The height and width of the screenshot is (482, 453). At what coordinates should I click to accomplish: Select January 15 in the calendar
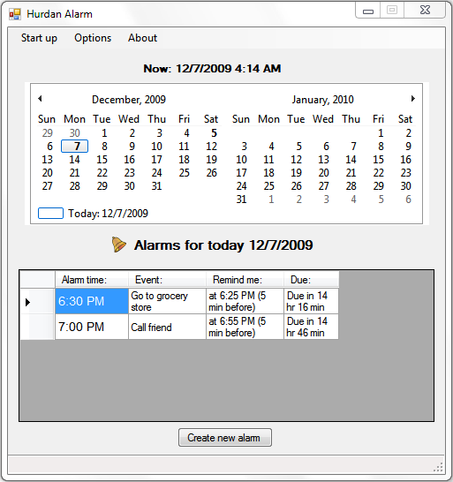pyautogui.click(x=378, y=160)
